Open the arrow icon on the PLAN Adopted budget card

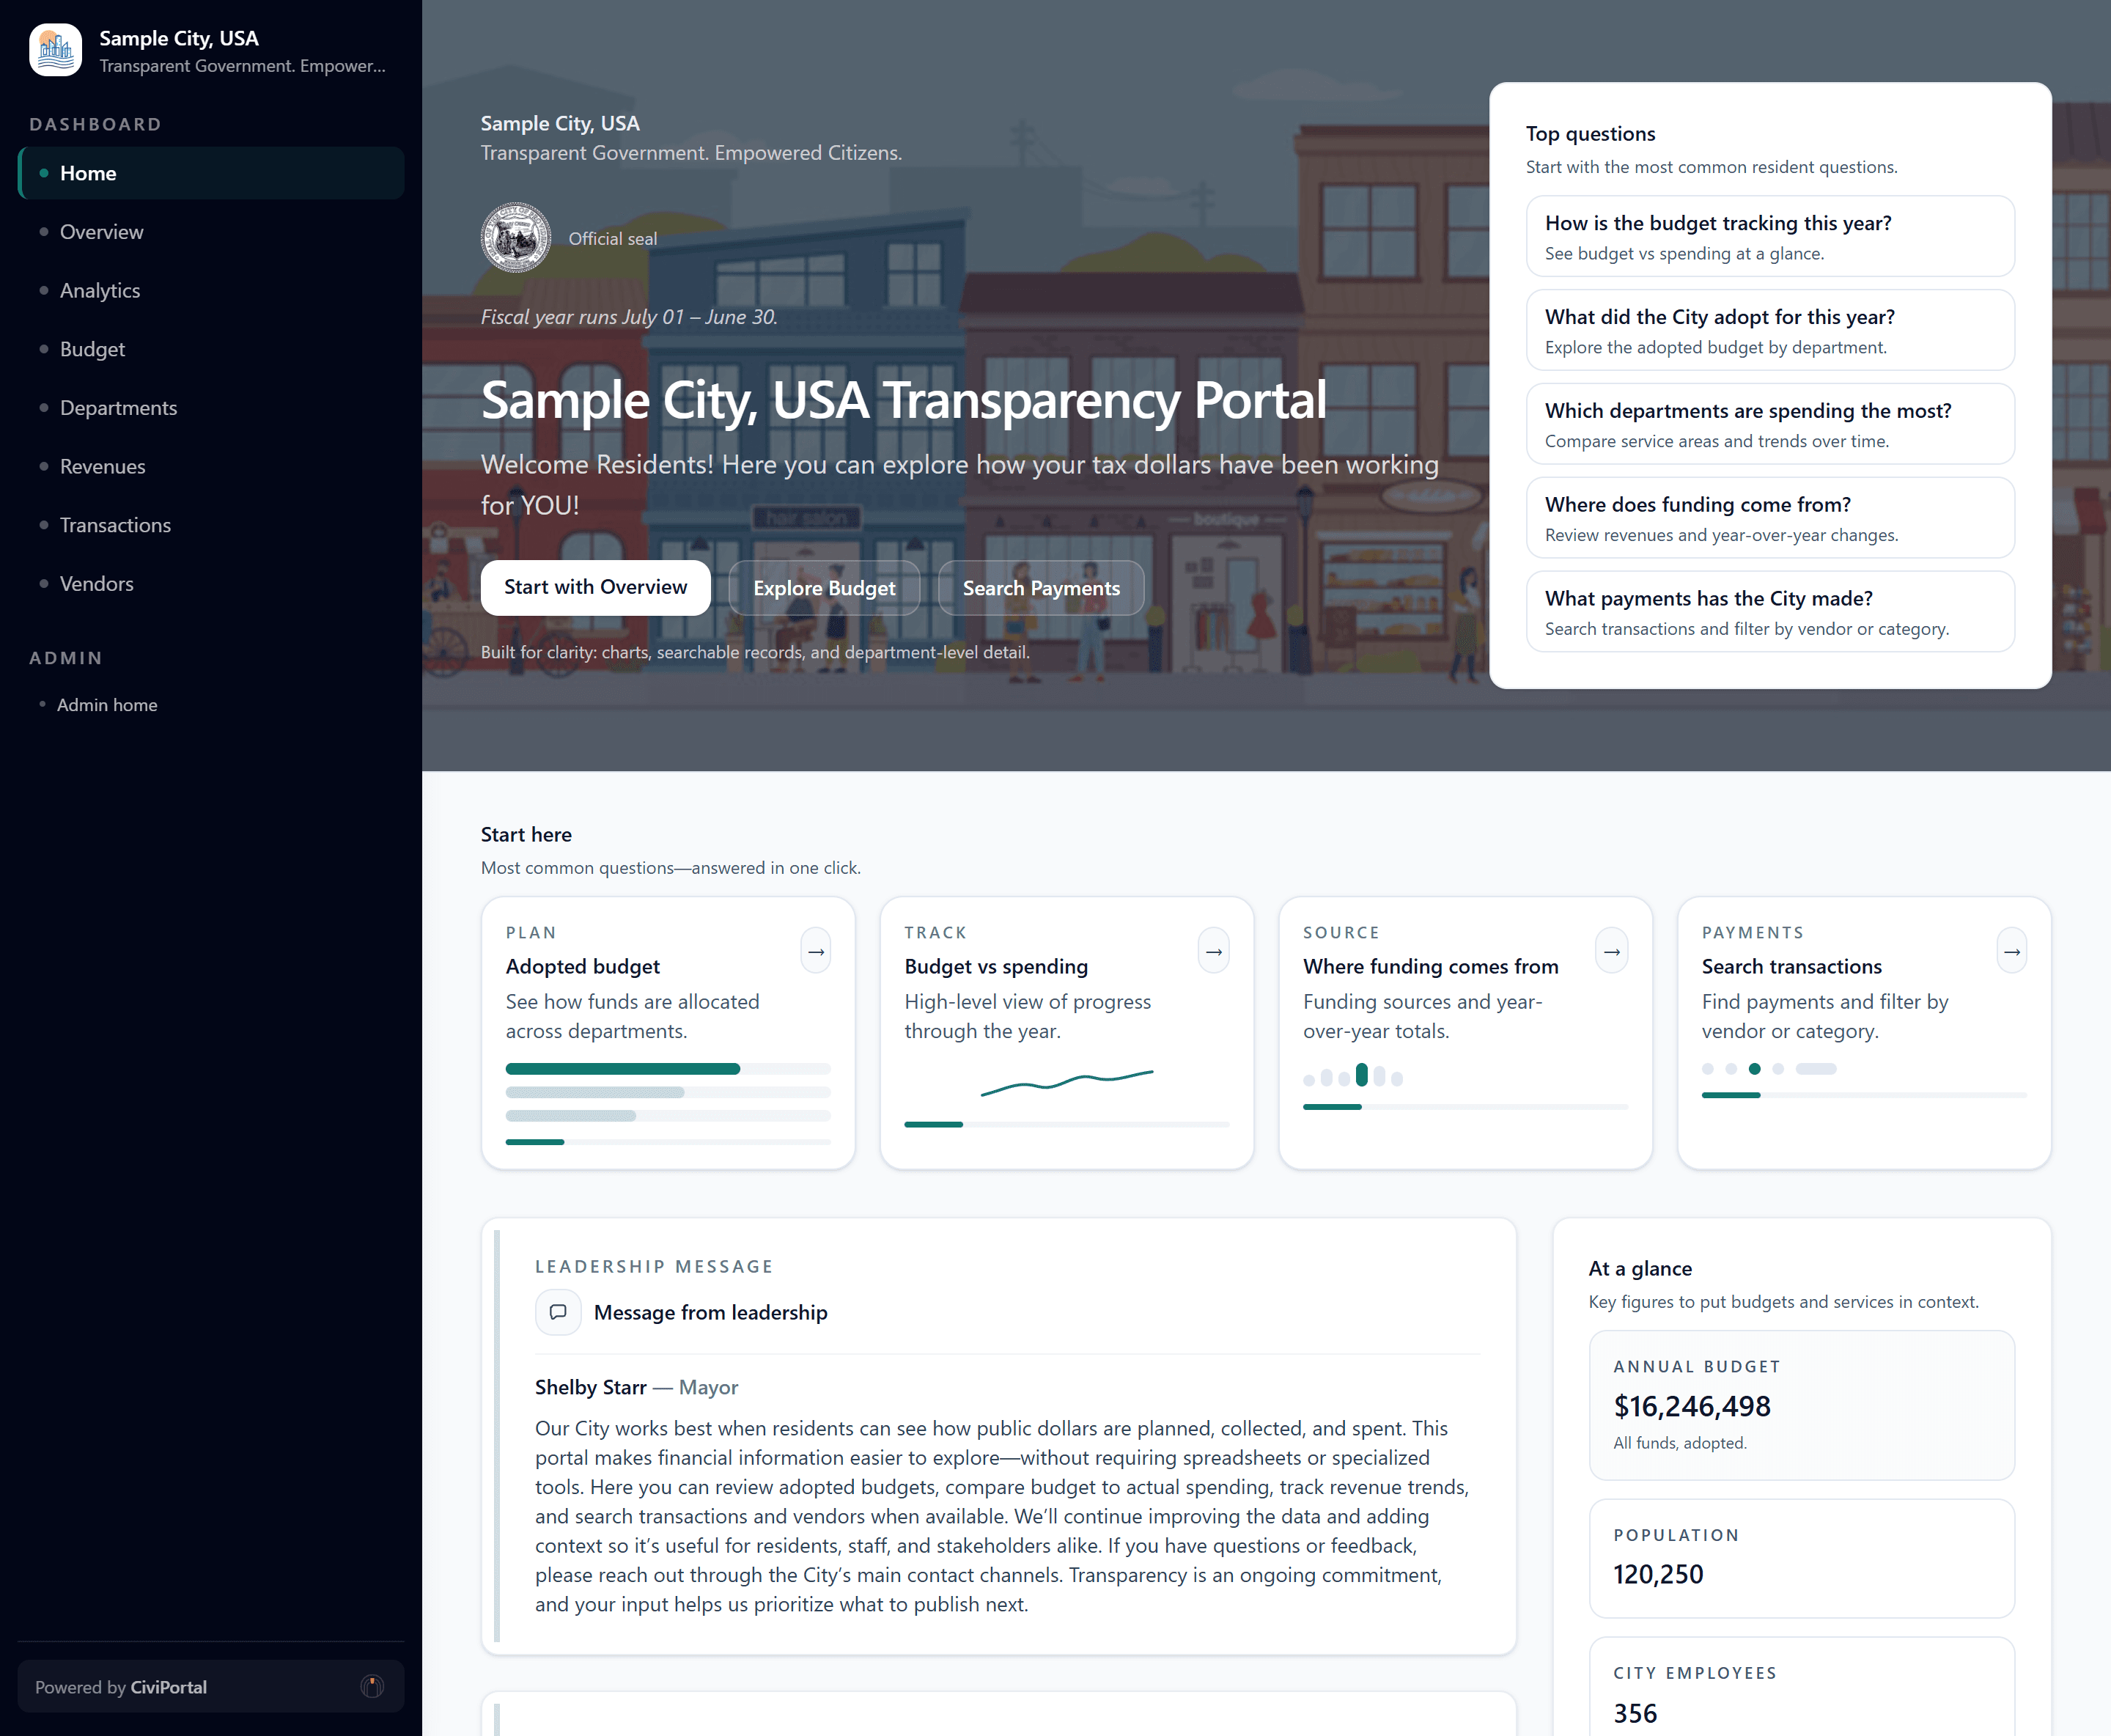pos(815,951)
